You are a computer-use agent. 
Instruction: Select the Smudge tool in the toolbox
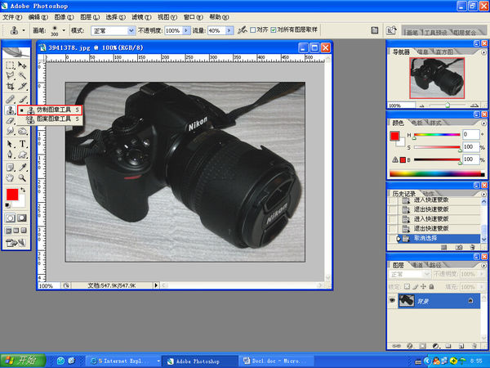10,131
